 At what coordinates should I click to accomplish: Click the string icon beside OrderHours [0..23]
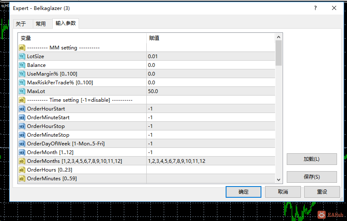coord(22,170)
